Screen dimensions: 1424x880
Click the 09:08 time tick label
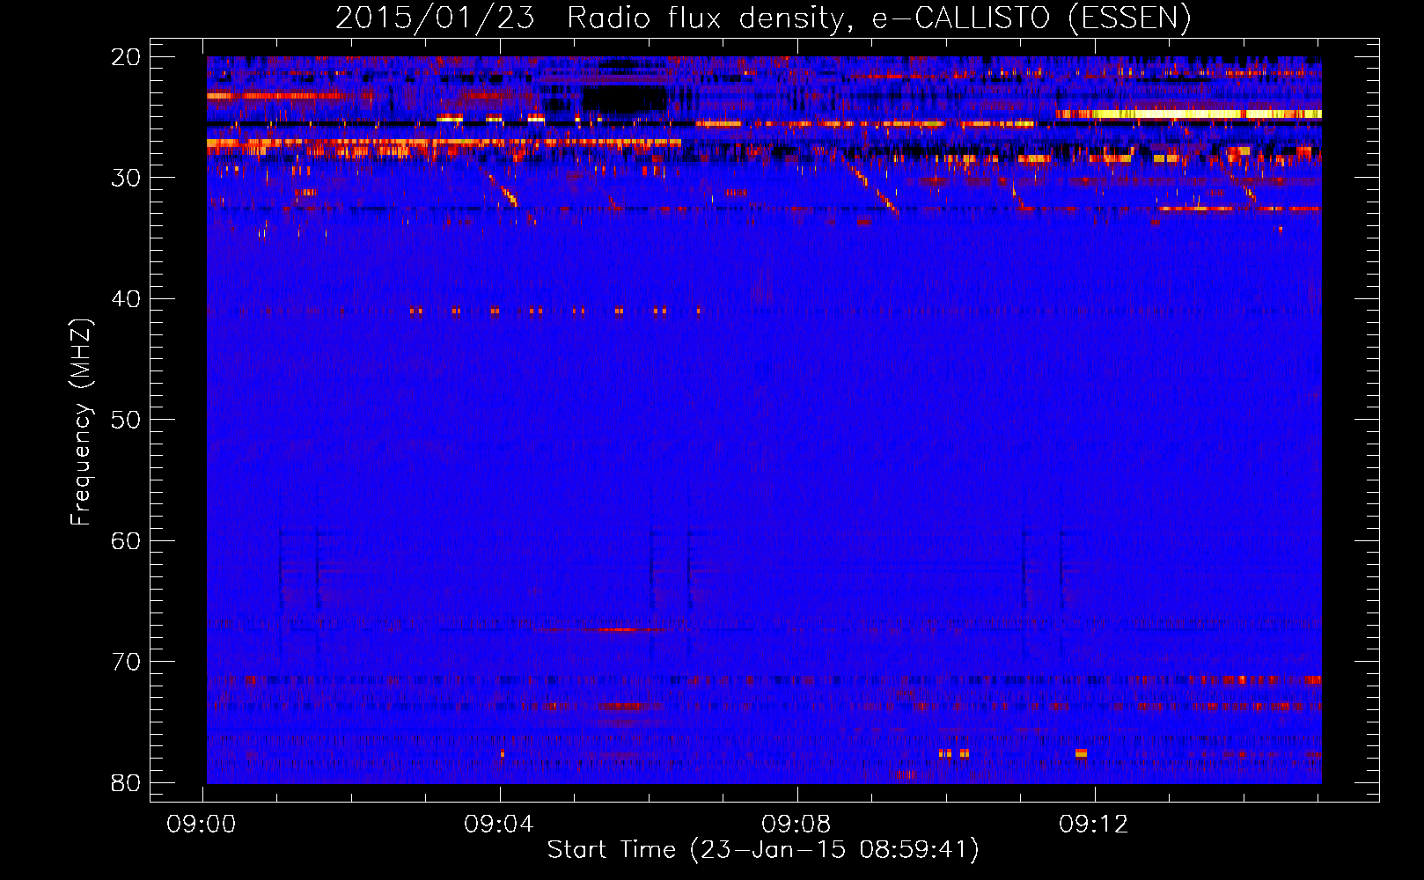click(x=796, y=825)
